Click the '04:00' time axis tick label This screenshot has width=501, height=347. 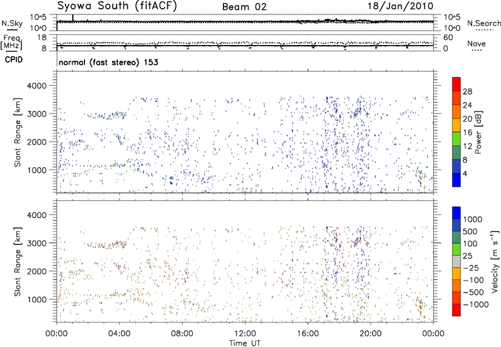(x=119, y=334)
